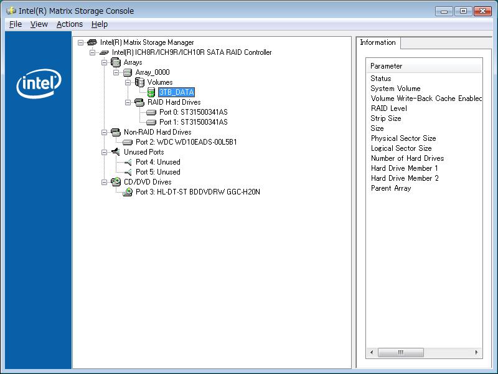Click the Port 1 hard drive icon
Viewport: 498px width, 374px height.
(151, 122)
